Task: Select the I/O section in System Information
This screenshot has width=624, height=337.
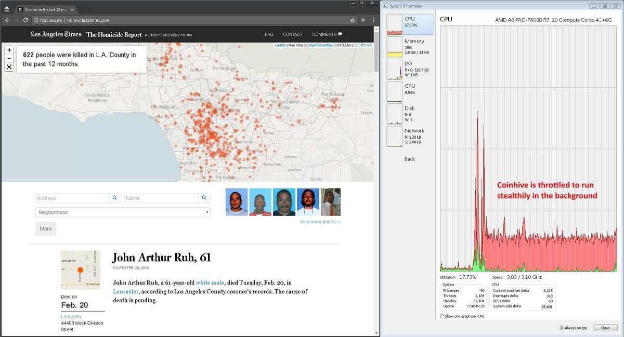Action: click(x=409, y=69)
